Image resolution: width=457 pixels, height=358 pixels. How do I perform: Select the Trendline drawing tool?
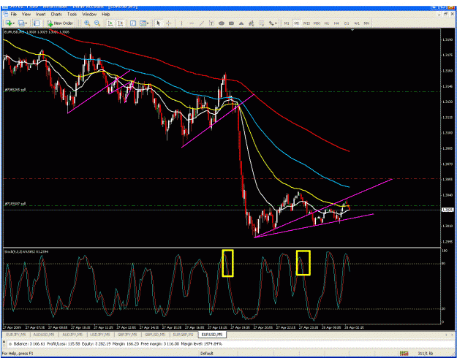201,23
